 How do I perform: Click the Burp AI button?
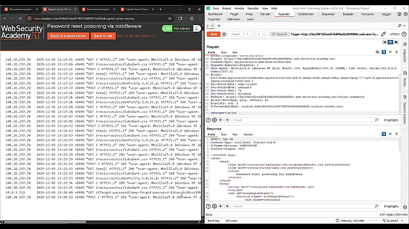(279, 34)
